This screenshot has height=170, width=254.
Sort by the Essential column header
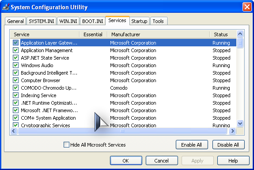pyautogui.click(x=93, y=34)
